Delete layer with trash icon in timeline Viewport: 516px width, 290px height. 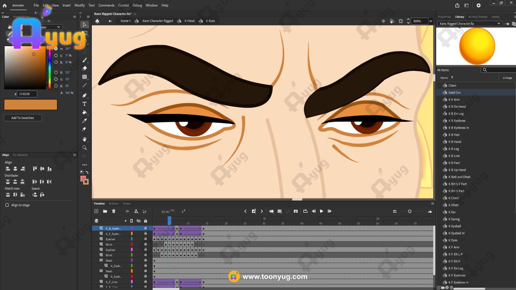click(x=114, y=211)
